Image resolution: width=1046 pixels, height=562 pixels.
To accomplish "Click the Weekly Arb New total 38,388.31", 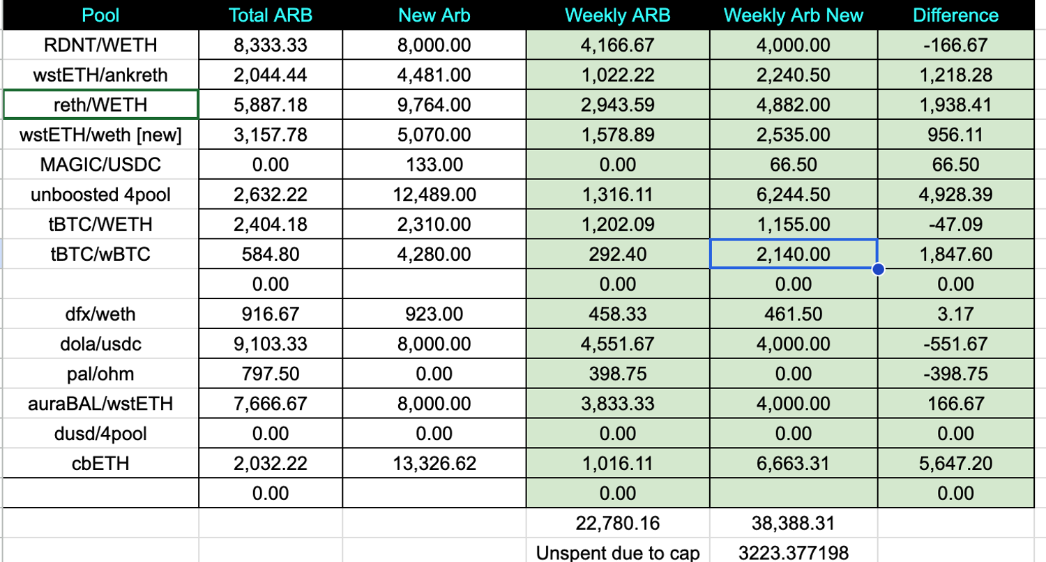I will click(794, 524).
